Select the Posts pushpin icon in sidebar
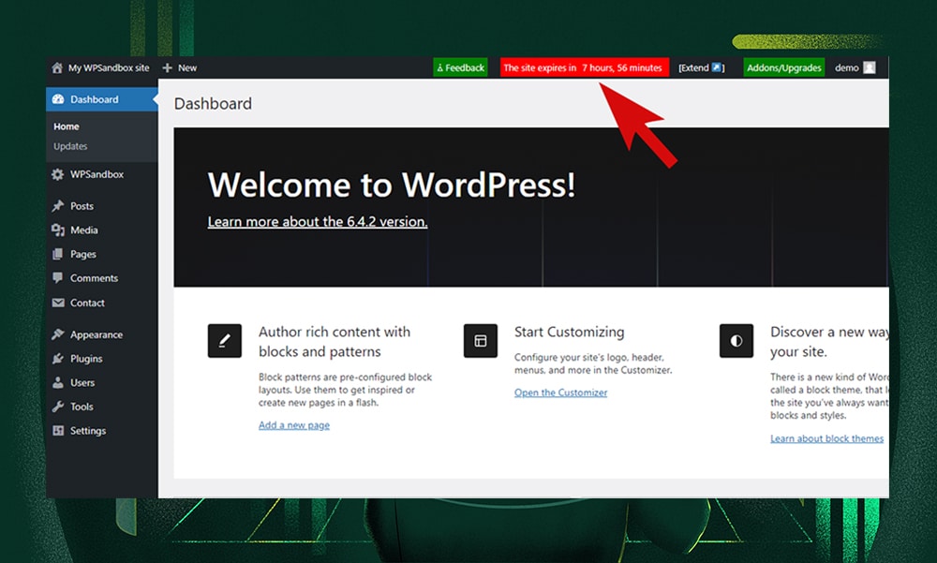Screen dimensions: 937x563 [59, 205]
